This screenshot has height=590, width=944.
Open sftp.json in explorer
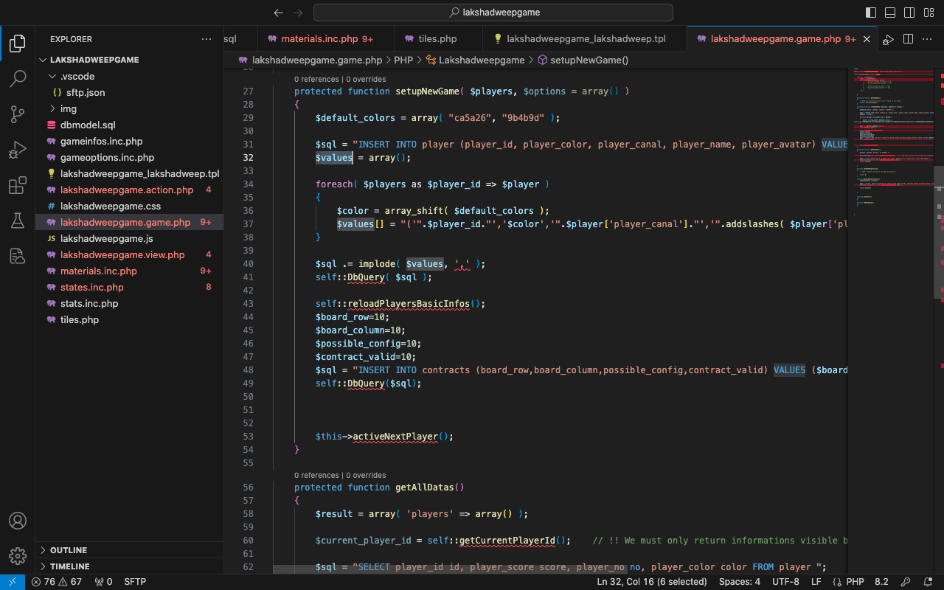click(x=129, y=92)
